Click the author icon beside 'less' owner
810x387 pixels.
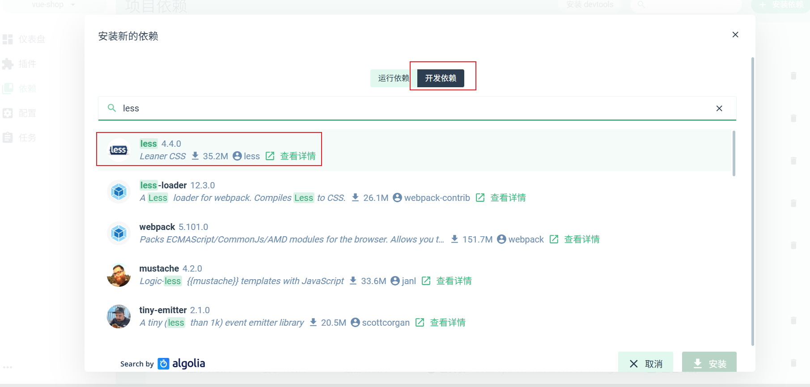pos(237,156)
